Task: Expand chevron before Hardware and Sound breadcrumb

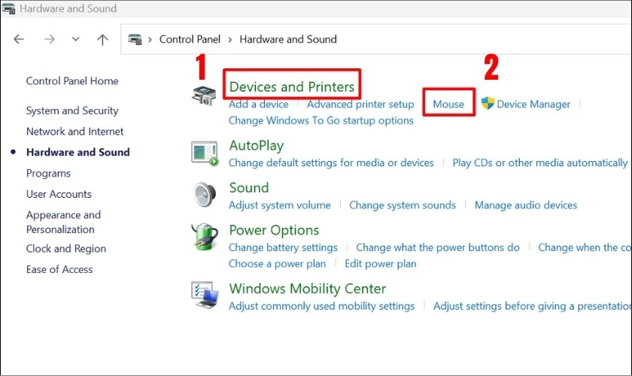Action: pos(230,40)
